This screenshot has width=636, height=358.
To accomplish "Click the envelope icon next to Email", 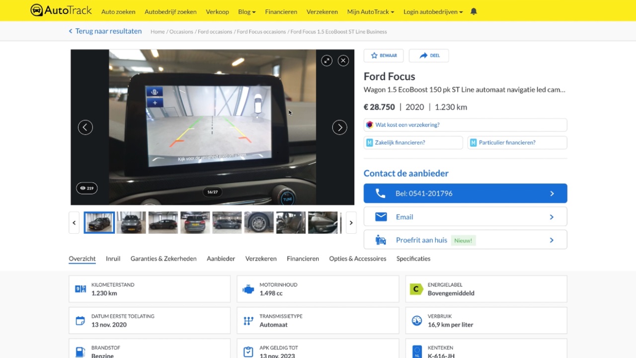I will (x=381, y=217).
